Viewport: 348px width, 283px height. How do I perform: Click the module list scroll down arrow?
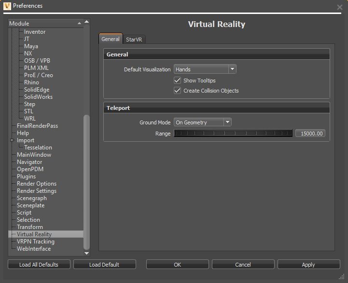click(86, 253)
